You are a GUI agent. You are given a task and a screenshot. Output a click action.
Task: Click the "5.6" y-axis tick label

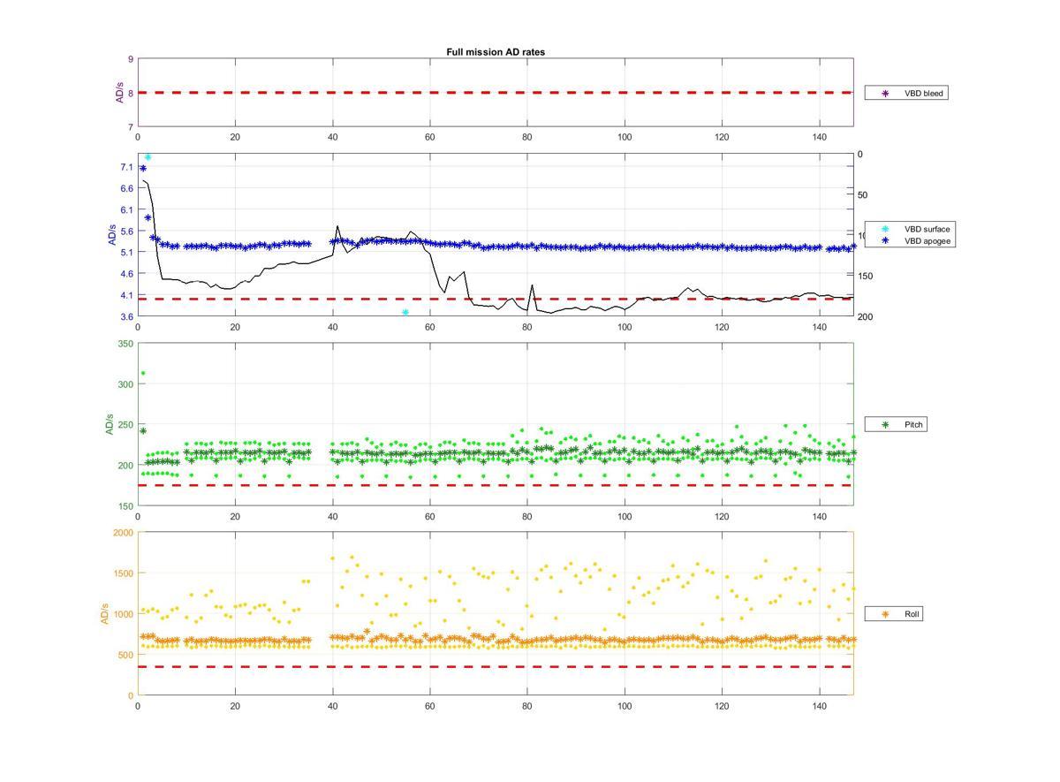pos(127,231)
